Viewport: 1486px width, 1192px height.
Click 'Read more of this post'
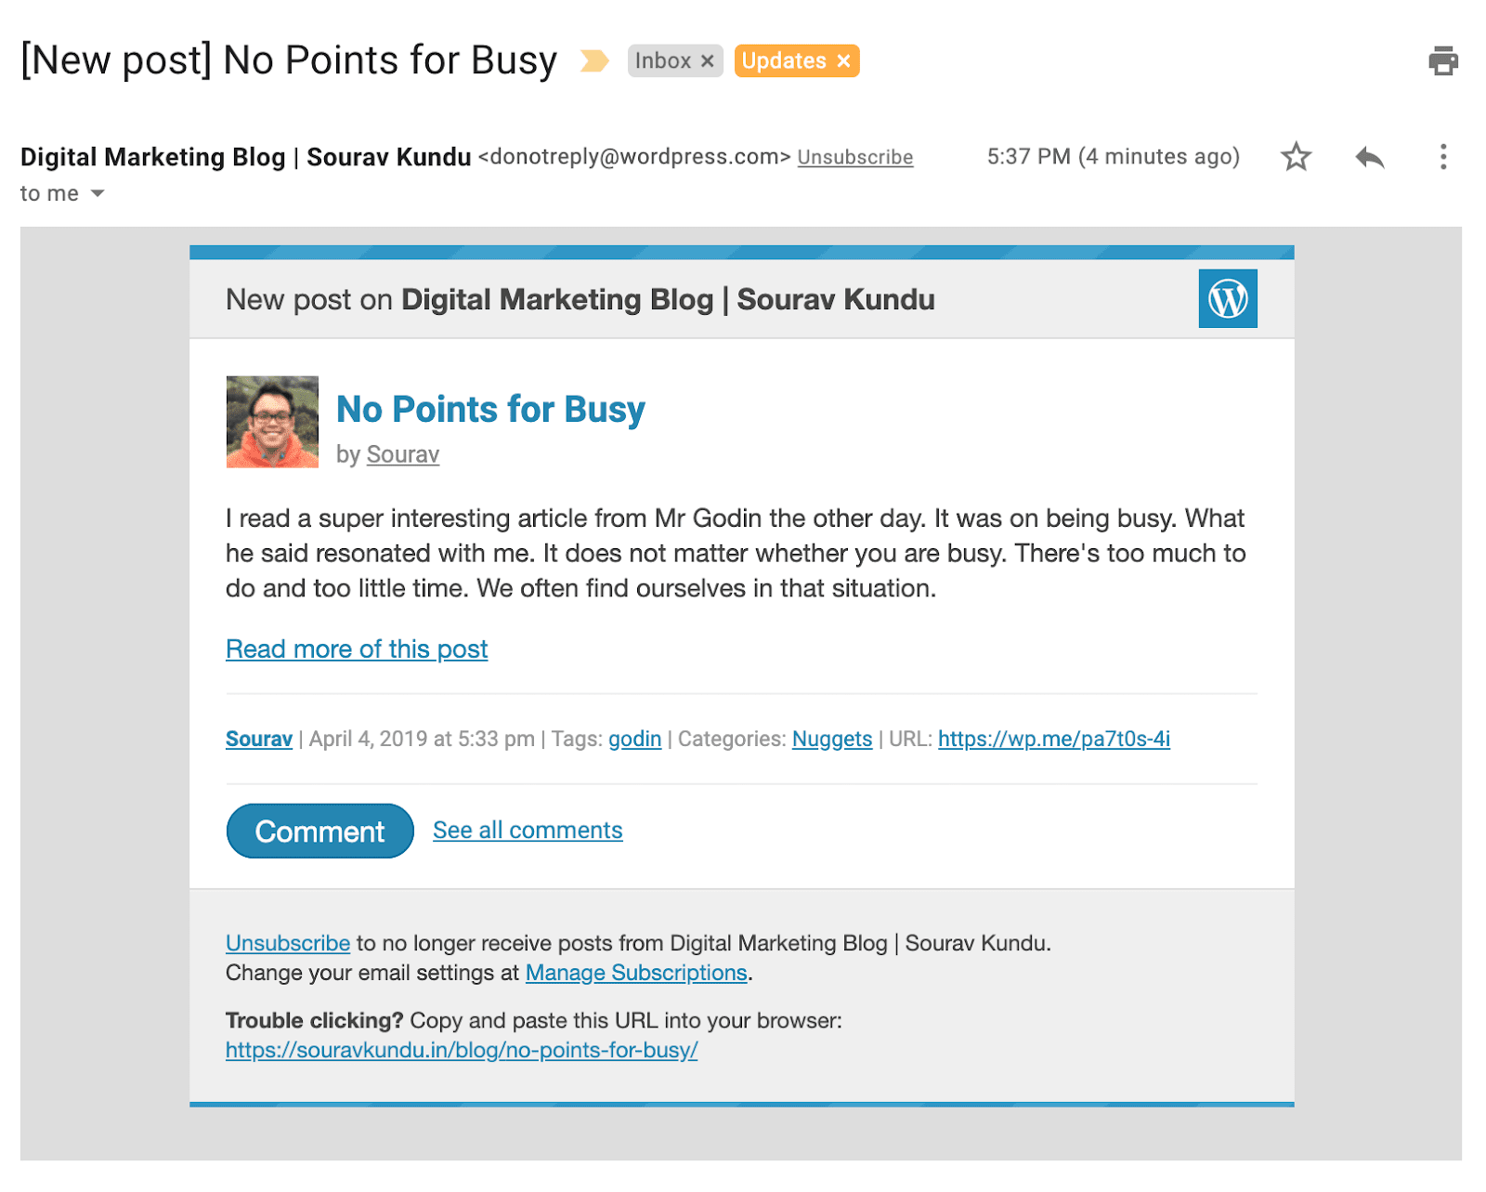(357, 649)
